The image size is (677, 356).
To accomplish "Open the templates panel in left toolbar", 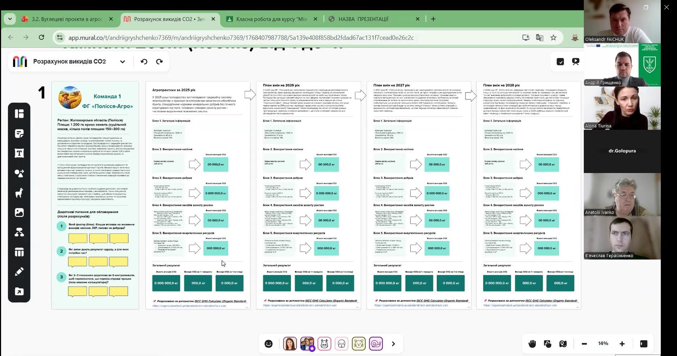I will click(x=19, y=114).
